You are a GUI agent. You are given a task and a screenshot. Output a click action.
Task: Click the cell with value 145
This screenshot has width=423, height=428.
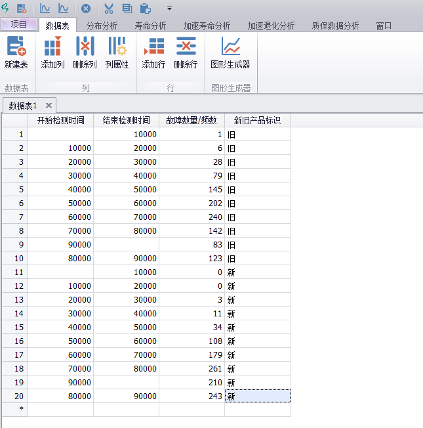(191, 190)
